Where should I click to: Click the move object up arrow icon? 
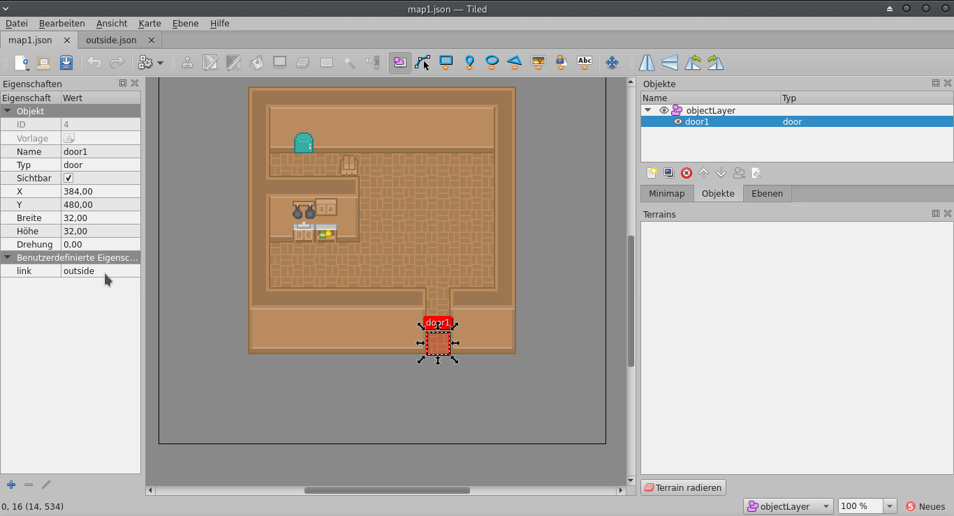(x=704, y=173)
